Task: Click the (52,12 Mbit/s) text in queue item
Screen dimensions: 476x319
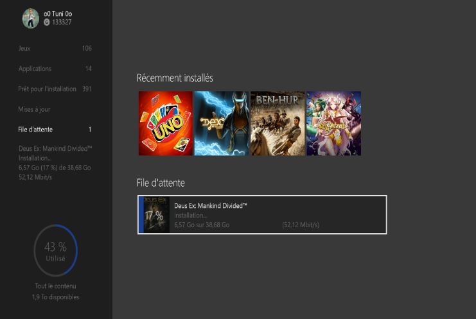Action: (301, 225)
